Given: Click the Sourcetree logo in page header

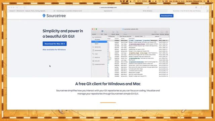Looking at the screenshot, I should pos(54,16).
